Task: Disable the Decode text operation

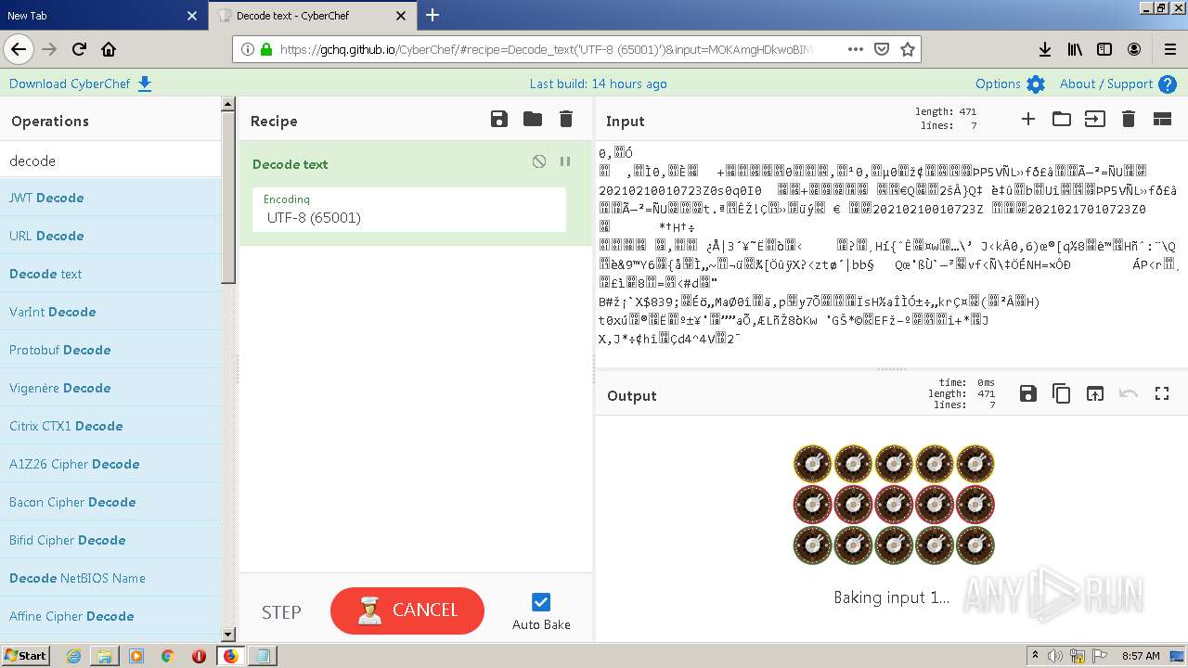Action: [x=539, y=161]
